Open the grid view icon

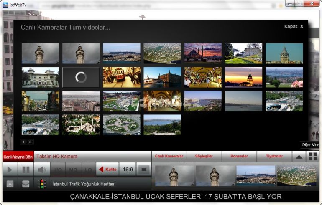[313, 157]
